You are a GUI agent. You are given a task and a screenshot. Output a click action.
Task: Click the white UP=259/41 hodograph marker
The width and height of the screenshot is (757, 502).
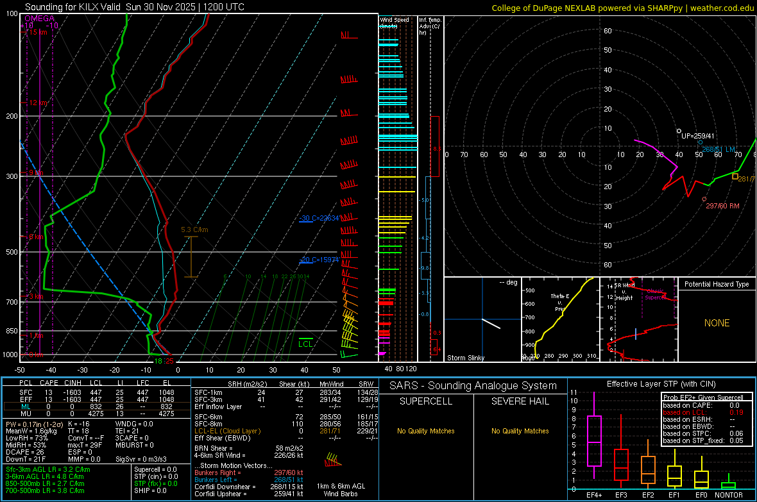(679, 131)
